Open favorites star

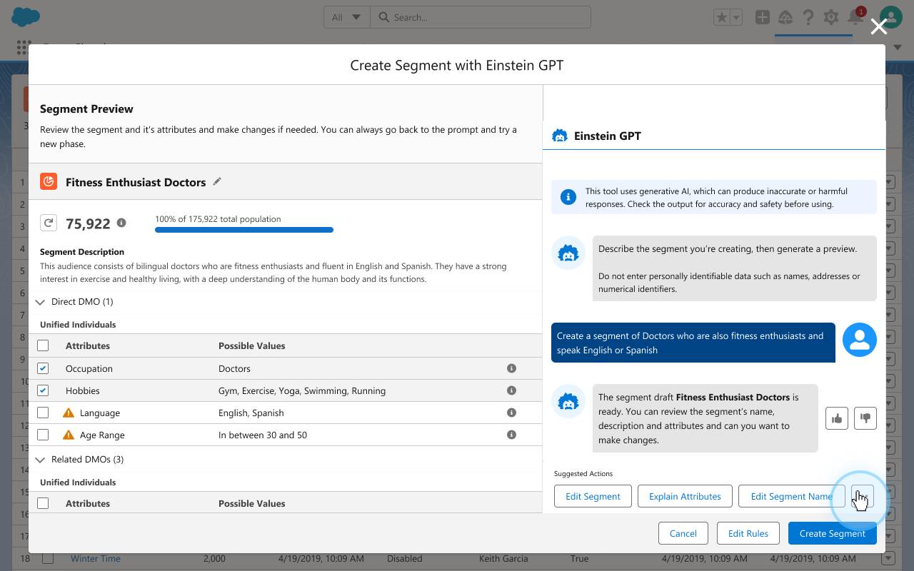tap(722, 17)
